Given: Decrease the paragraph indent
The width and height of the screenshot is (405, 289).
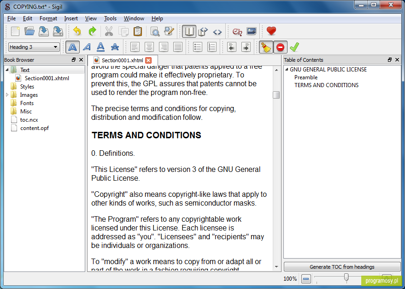Looking at the screenshot, I should pos(232,47).
